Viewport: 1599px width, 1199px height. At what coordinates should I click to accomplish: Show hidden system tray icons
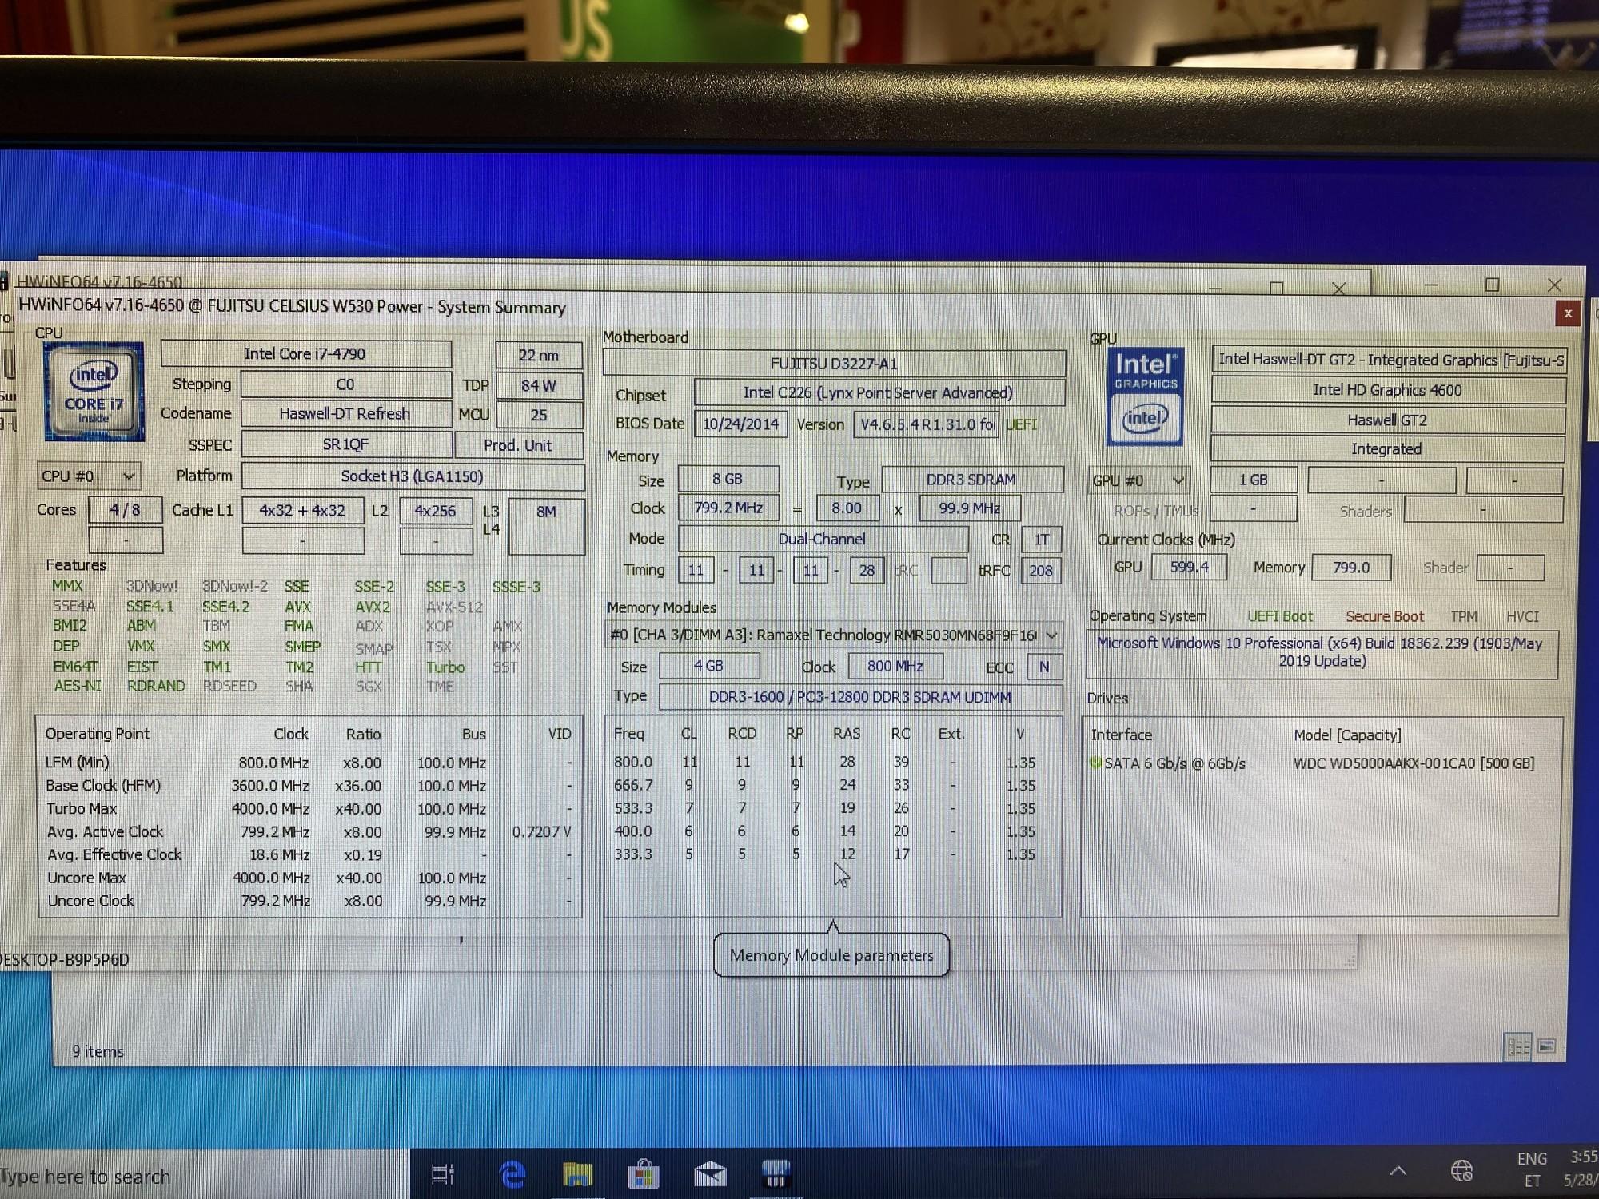click(x=1398, y=1171)
